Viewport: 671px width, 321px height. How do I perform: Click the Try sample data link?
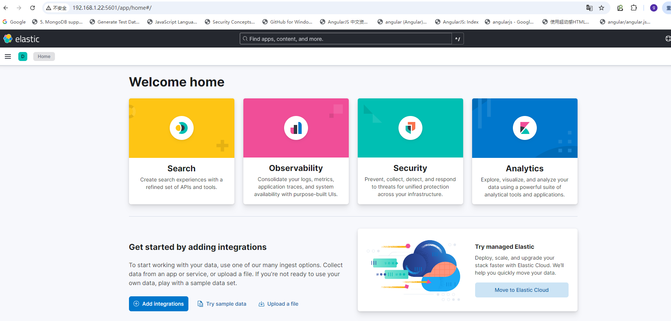coord(222,304)
